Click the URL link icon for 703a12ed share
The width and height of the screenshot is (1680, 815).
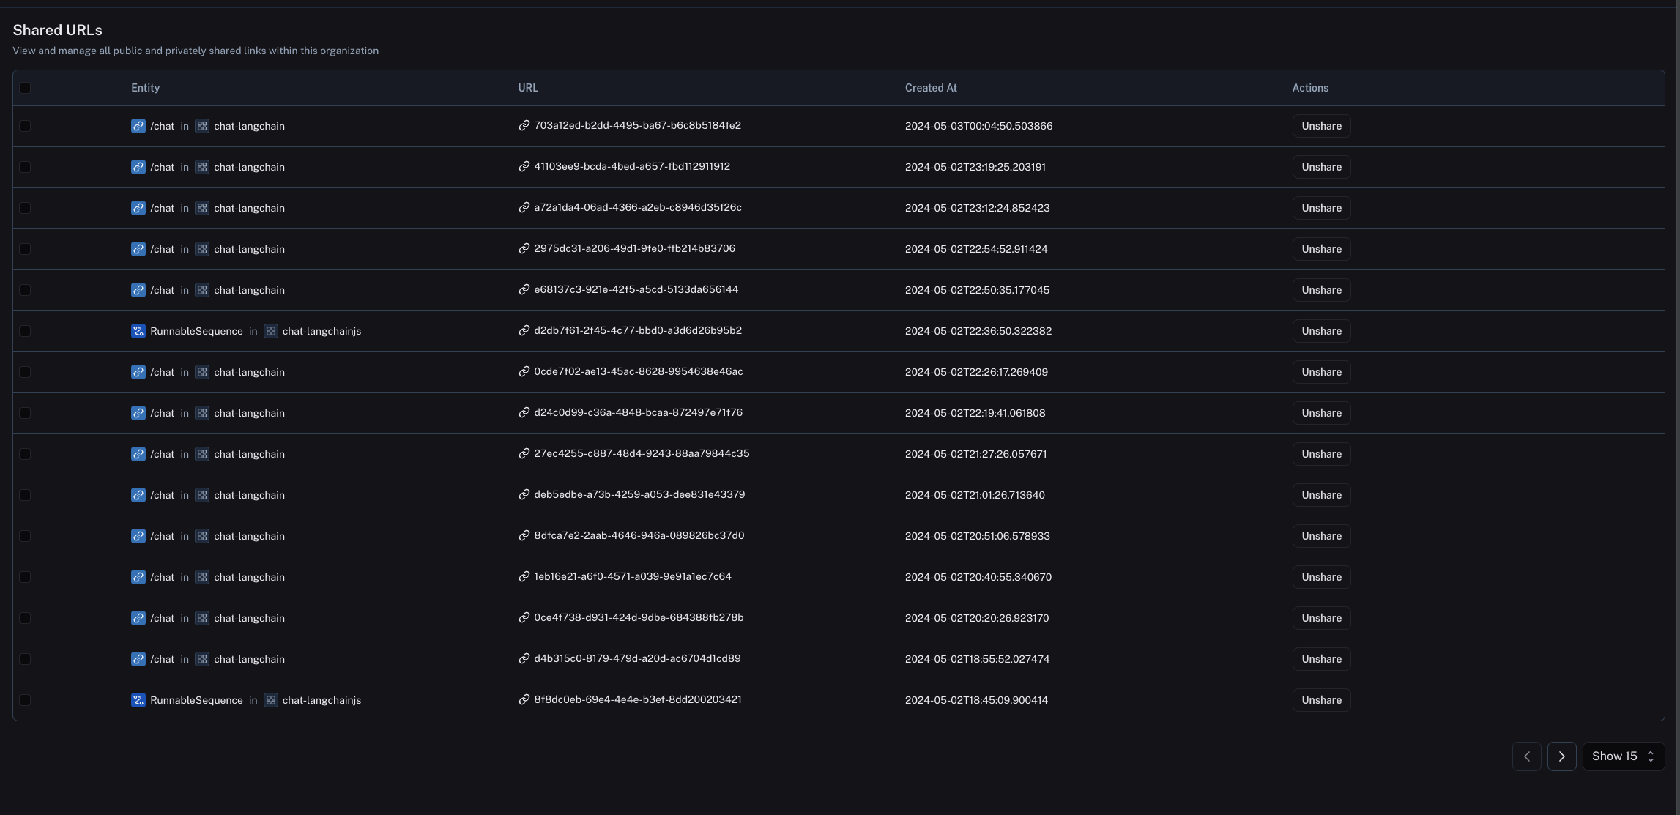tap(523, 125)
